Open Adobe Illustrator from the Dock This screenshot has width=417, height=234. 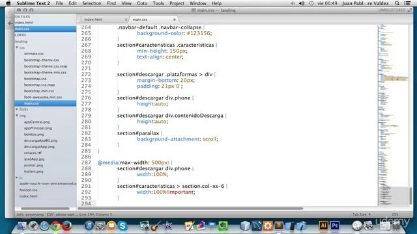pyautogui.click(x=323, y=226)
